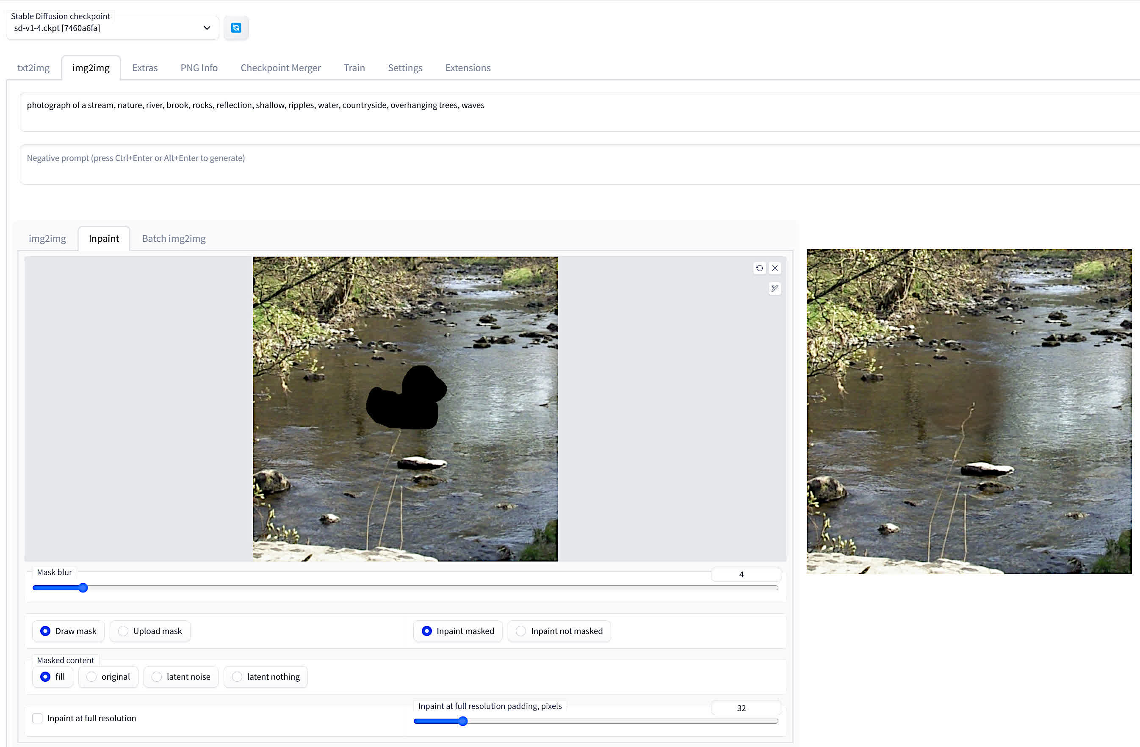The image size is (1140, 747).
Task: Set masked content to fill
Action: pos(53,677)
